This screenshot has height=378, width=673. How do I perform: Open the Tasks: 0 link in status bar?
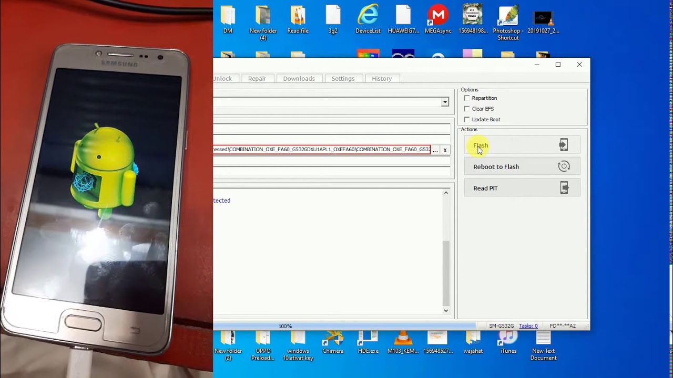click(x=528, y=326)
